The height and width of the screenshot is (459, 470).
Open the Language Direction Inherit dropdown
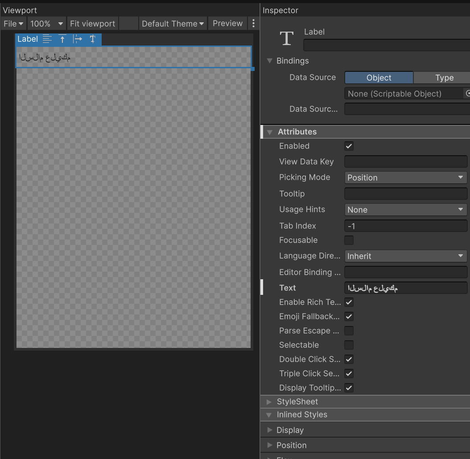pos(406,256)
